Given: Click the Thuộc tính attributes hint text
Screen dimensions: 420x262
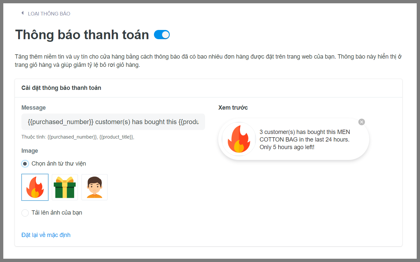Looking at the screenshot, I should pos(78,137).
